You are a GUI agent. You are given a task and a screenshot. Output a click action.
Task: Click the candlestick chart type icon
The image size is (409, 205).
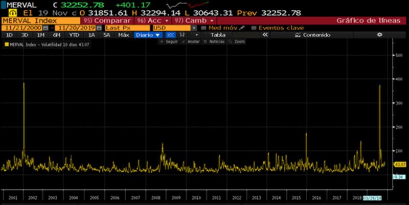(183, 35)
